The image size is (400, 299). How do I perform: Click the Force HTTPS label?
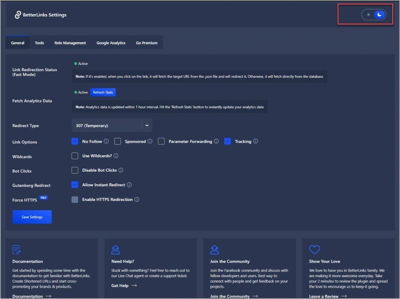pos(25,200)
